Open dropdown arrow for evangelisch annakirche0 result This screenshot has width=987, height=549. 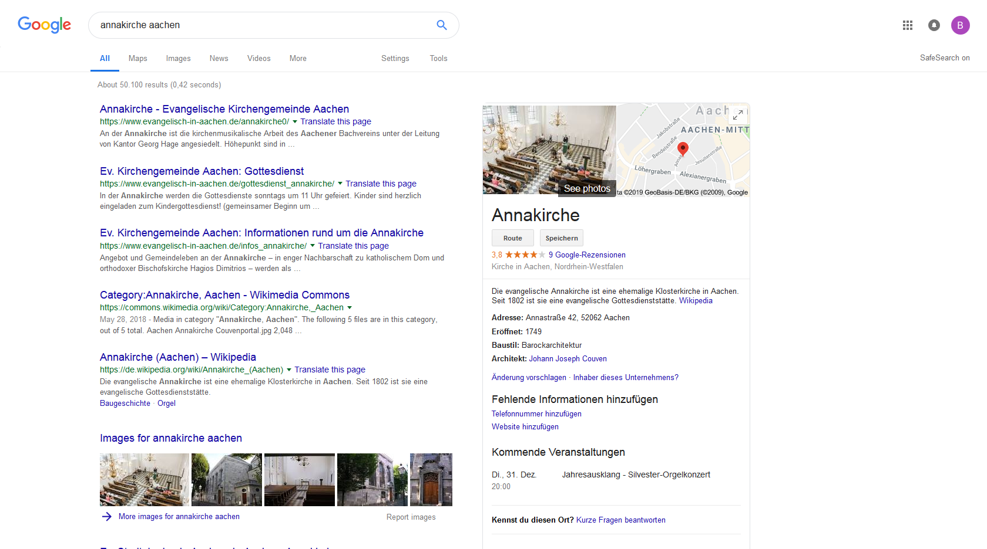click(x=295, y=121)
